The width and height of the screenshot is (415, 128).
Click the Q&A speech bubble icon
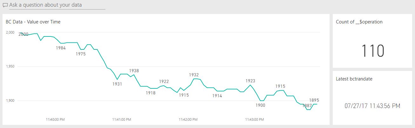point(5,5)
